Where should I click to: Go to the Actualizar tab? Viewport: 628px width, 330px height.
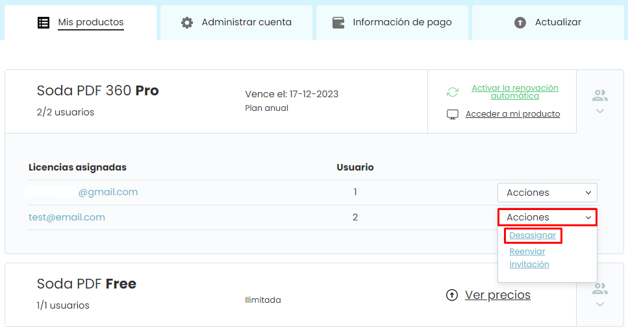[548, 23]
